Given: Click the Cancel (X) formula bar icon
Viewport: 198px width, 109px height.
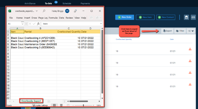Looking at the screenshot, I should click(30, 24).
